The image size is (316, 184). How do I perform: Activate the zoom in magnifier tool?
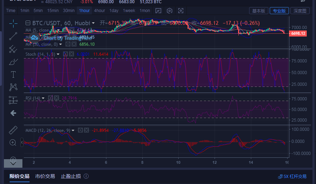(x=13, y=143)
